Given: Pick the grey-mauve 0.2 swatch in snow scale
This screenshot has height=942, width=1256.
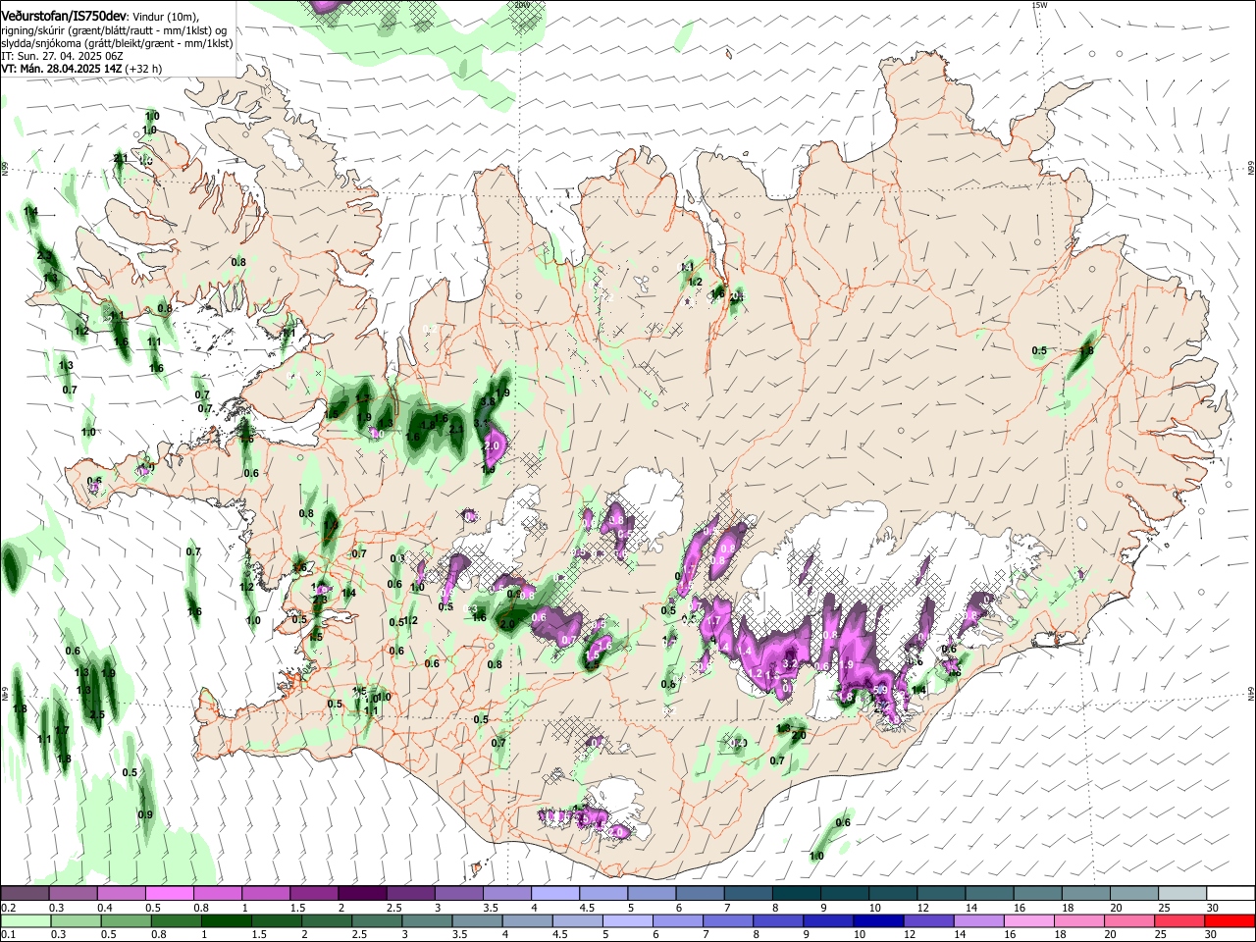Looking at the screenshot, I should click(24, 894).
